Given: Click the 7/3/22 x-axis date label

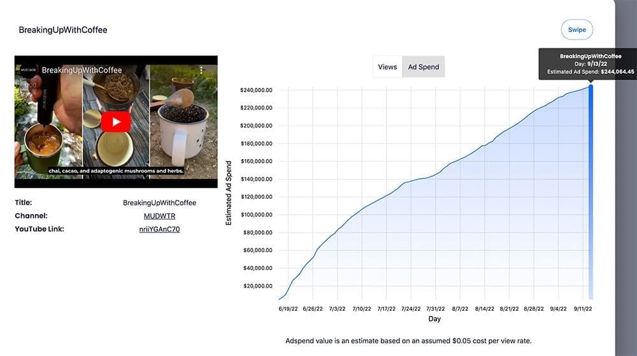Looking at the screenshot, I should coord(337,309).
